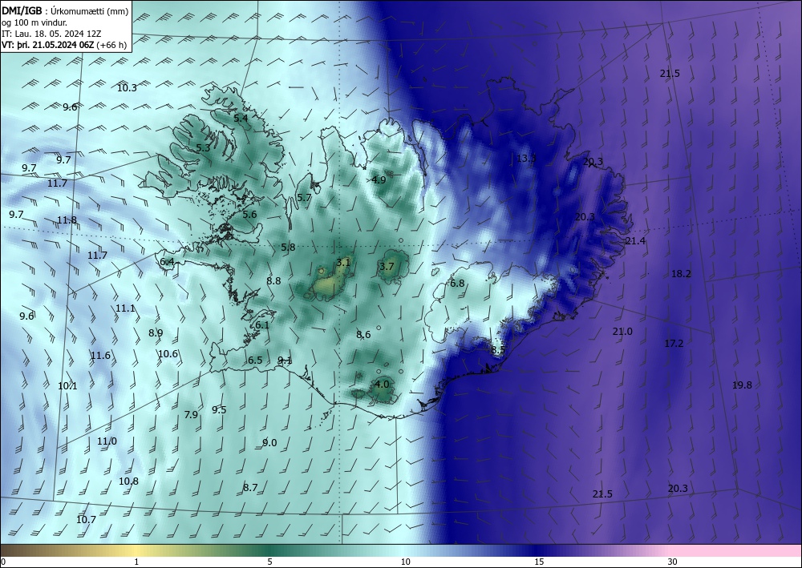
Task: Click the 8.5 value label
Action: [498, 350]
